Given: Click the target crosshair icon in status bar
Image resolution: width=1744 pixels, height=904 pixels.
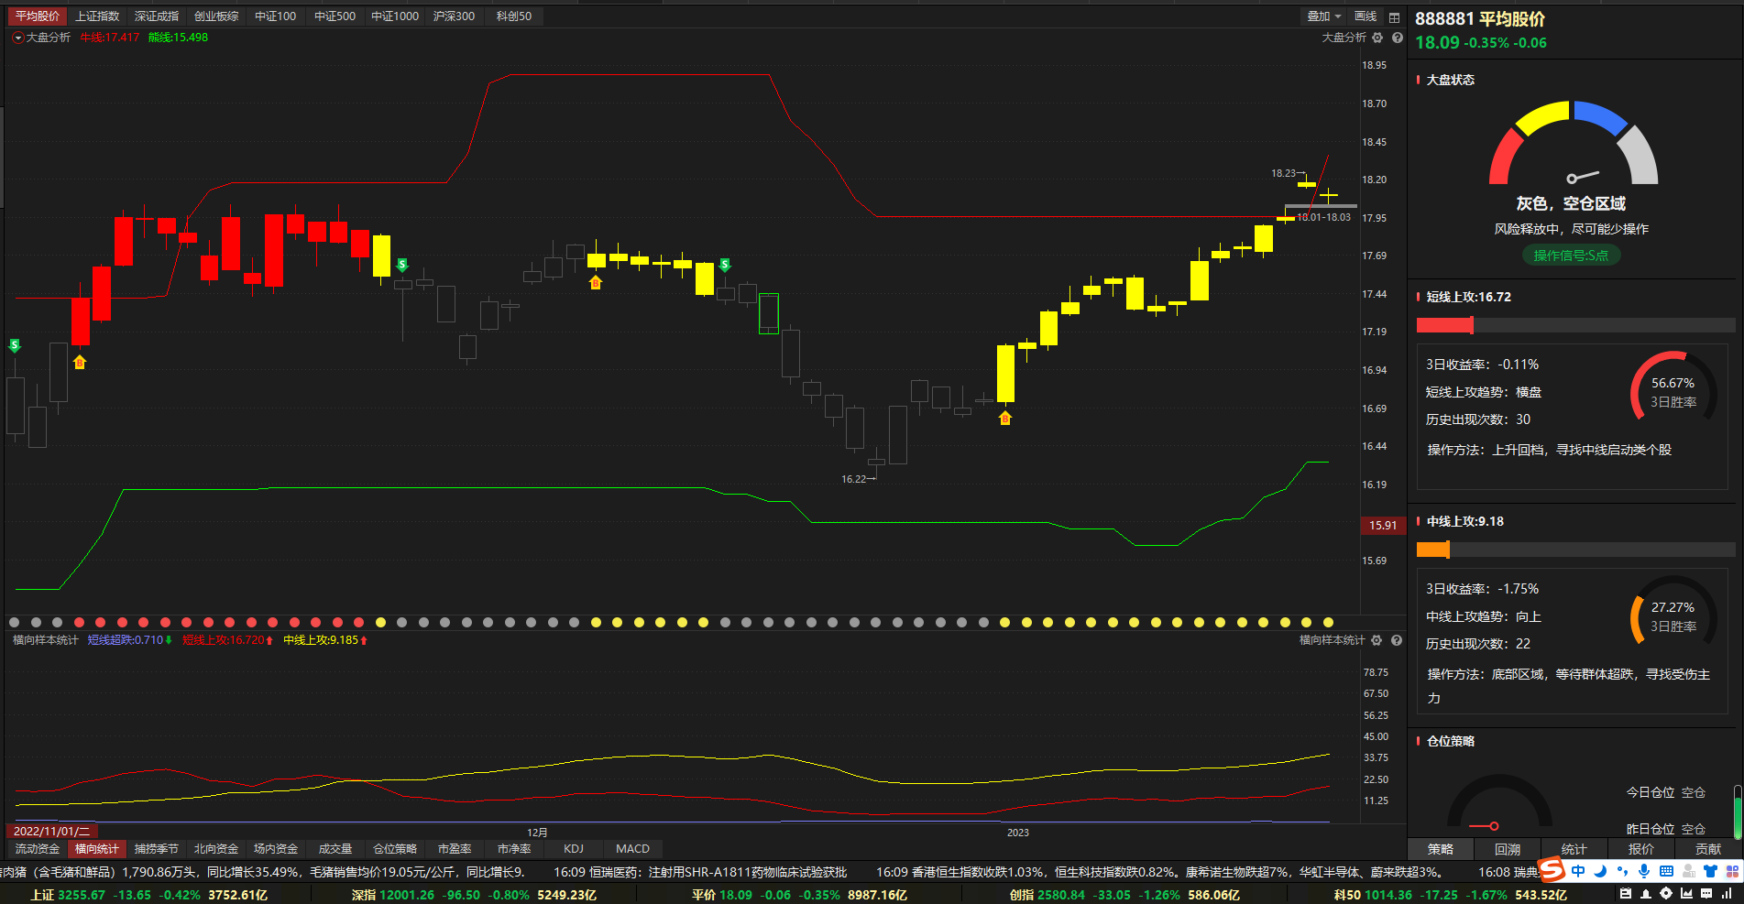Looking at the screenshot, I should (x=1666, y=894).
